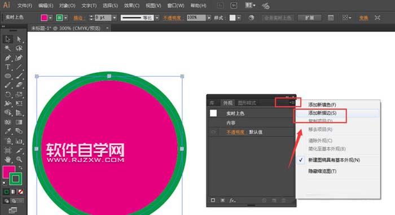This screenshot has width=395, height=215.
Task: Select the Eyedropper tool
Action: 7,131
